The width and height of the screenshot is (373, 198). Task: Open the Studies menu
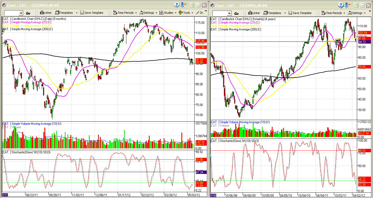(168, 13)
